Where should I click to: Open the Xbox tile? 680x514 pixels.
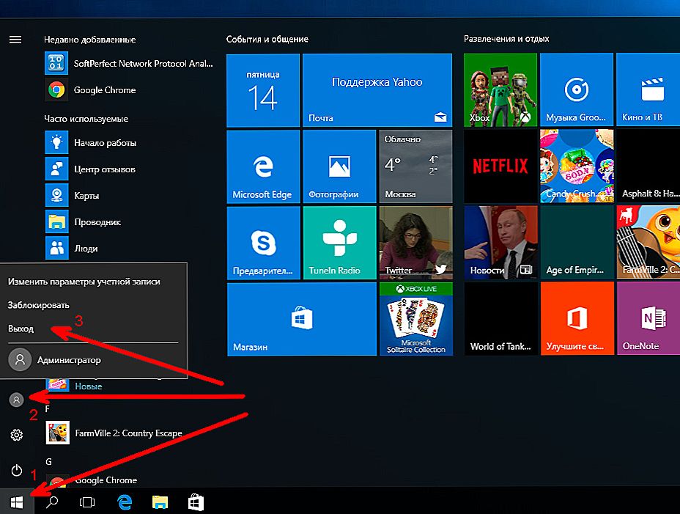click(x=500, y=90)
